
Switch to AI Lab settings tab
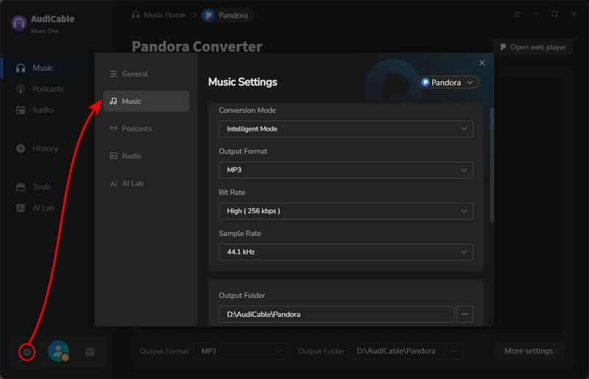click(x=146, y=184)
